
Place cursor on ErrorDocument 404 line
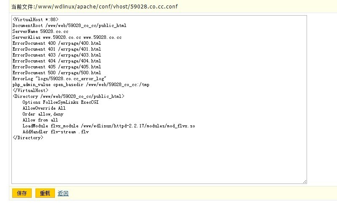coord(57,61)
